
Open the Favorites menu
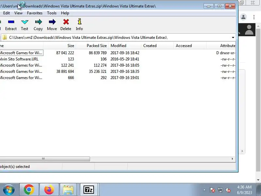[x=35, y=13]
